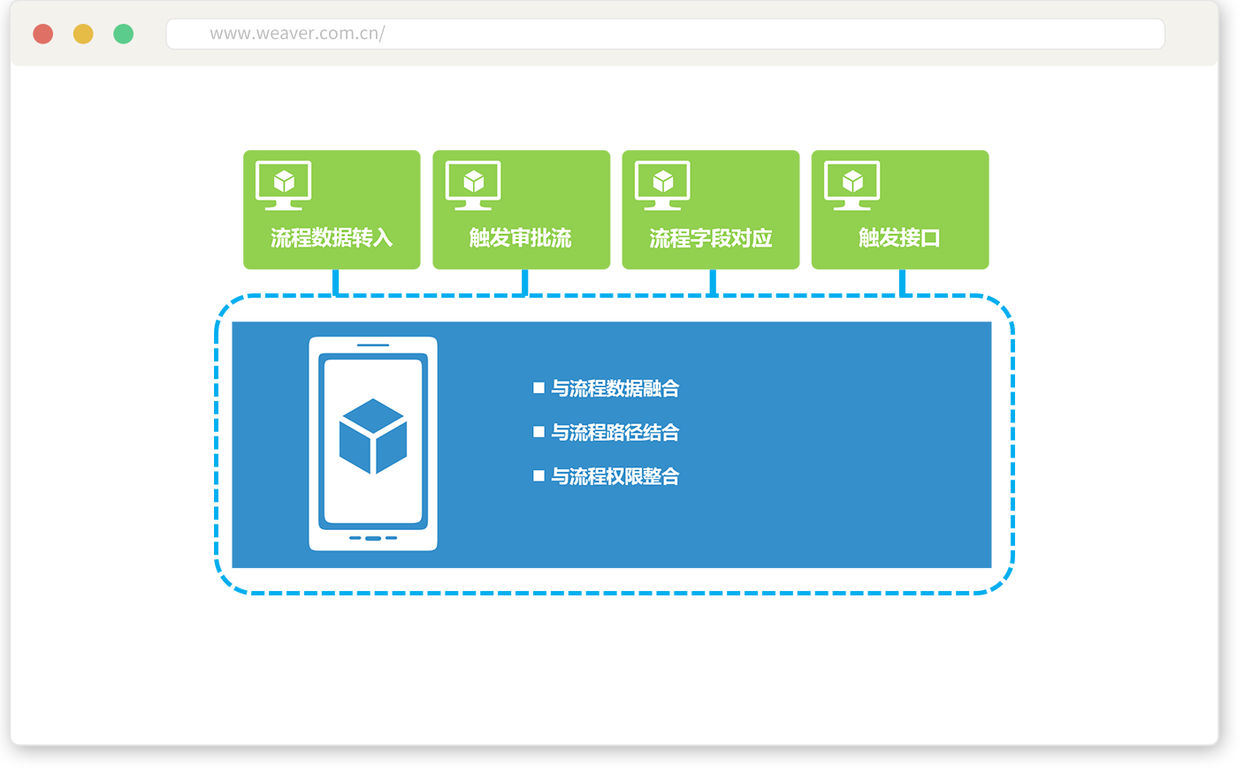The width and height of the screenshot is (1260, 773).
Task: Click the square bullet before 与流程路径结合
Action: [538, 432]
